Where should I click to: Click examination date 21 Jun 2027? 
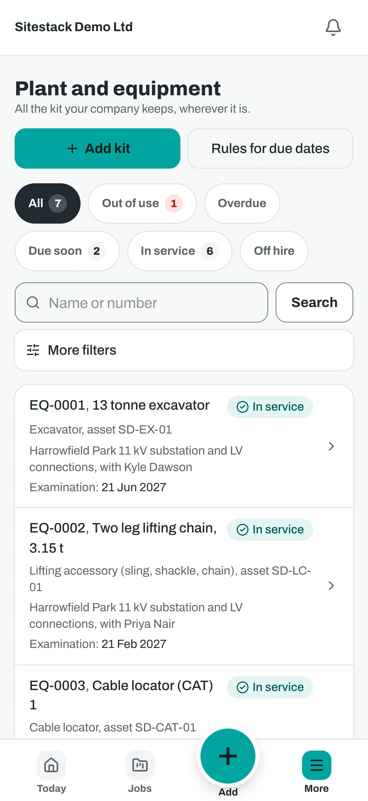coord(134,487)
